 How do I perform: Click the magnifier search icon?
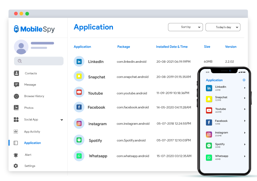tap(20, 61)
